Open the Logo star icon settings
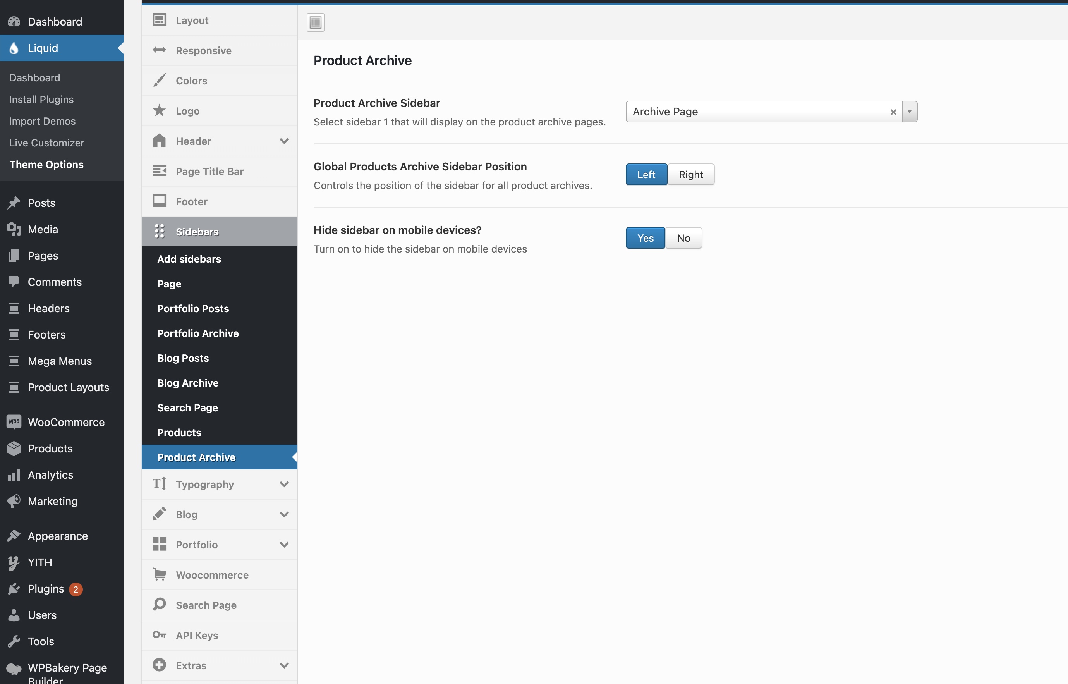1068x684 pixels. tap(160, 111)
